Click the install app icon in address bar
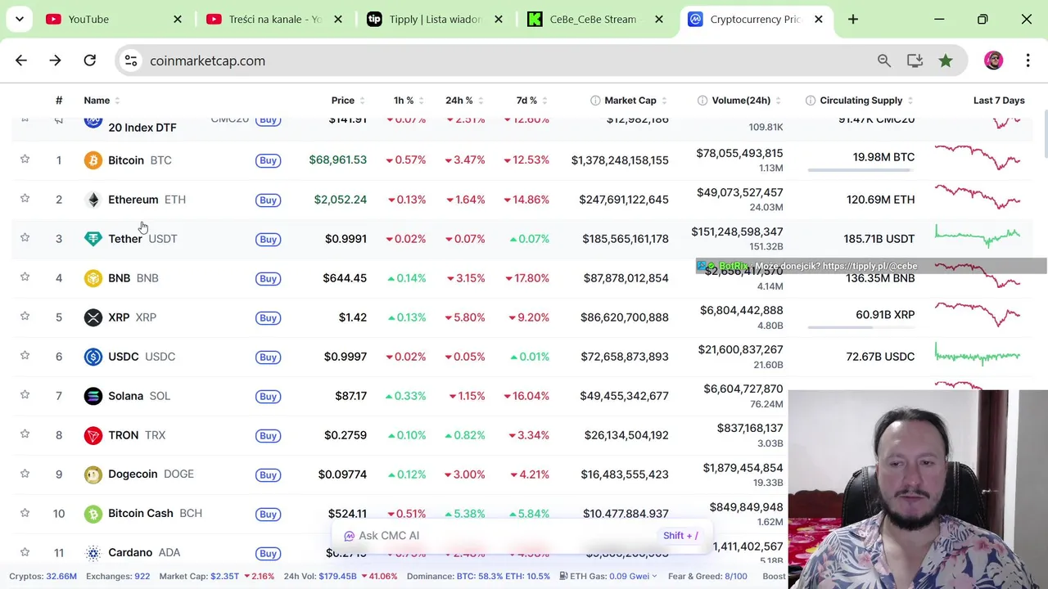Image resolution: width=1048 pixels, height=589 pixels. (915, 61)
